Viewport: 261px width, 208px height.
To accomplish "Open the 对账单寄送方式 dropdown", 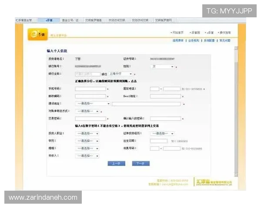I will tap(87, 111).
